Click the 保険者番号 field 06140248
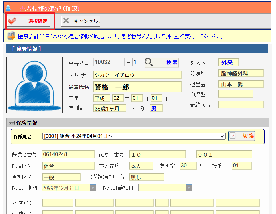This screenshot has width=276, height=214. click(x=68, y=154)
